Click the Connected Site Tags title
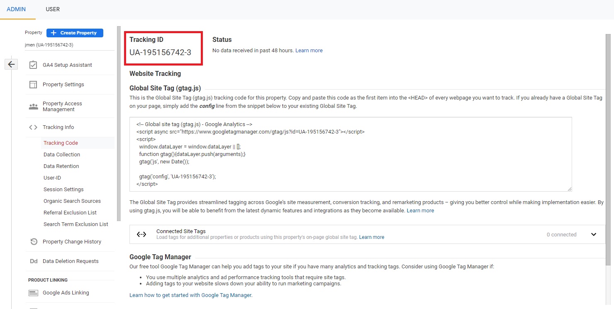The width and height of the screenshot is (614, 309). click(x=181, y=231)
